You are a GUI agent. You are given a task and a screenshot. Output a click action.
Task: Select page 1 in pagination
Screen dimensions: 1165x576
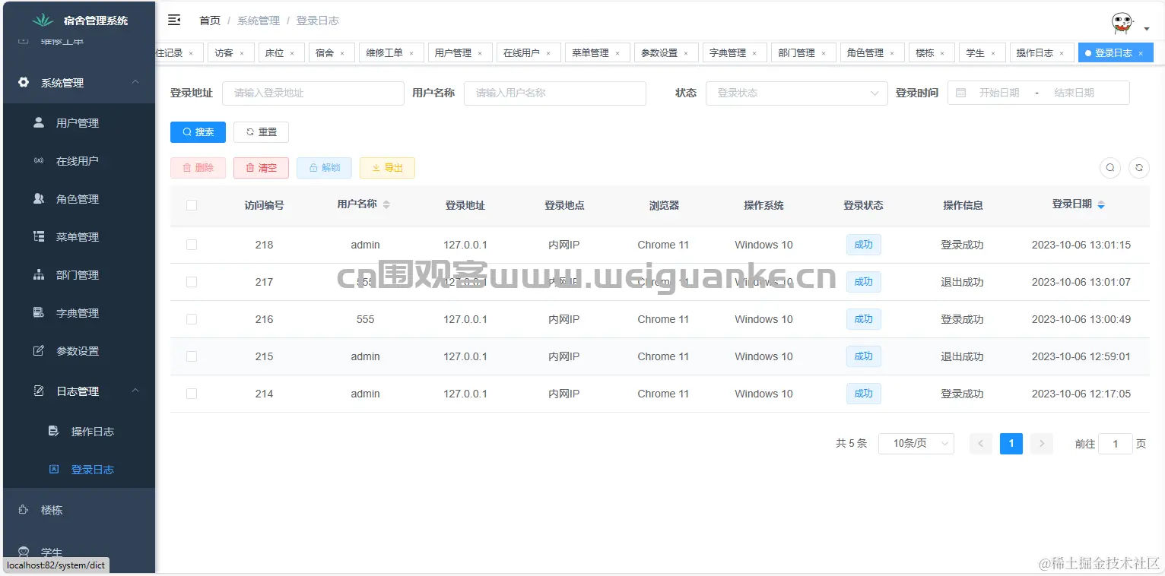pyautogui.click(x=1011, y=443)
